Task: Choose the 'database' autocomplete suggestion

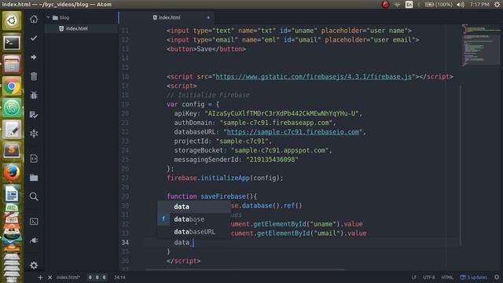Action: 193,219
